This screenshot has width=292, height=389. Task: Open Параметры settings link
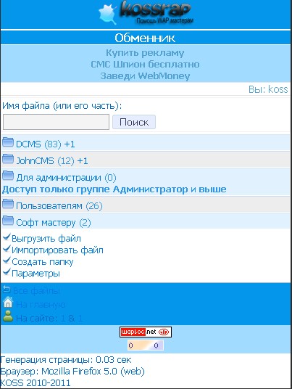coord(36,274)
